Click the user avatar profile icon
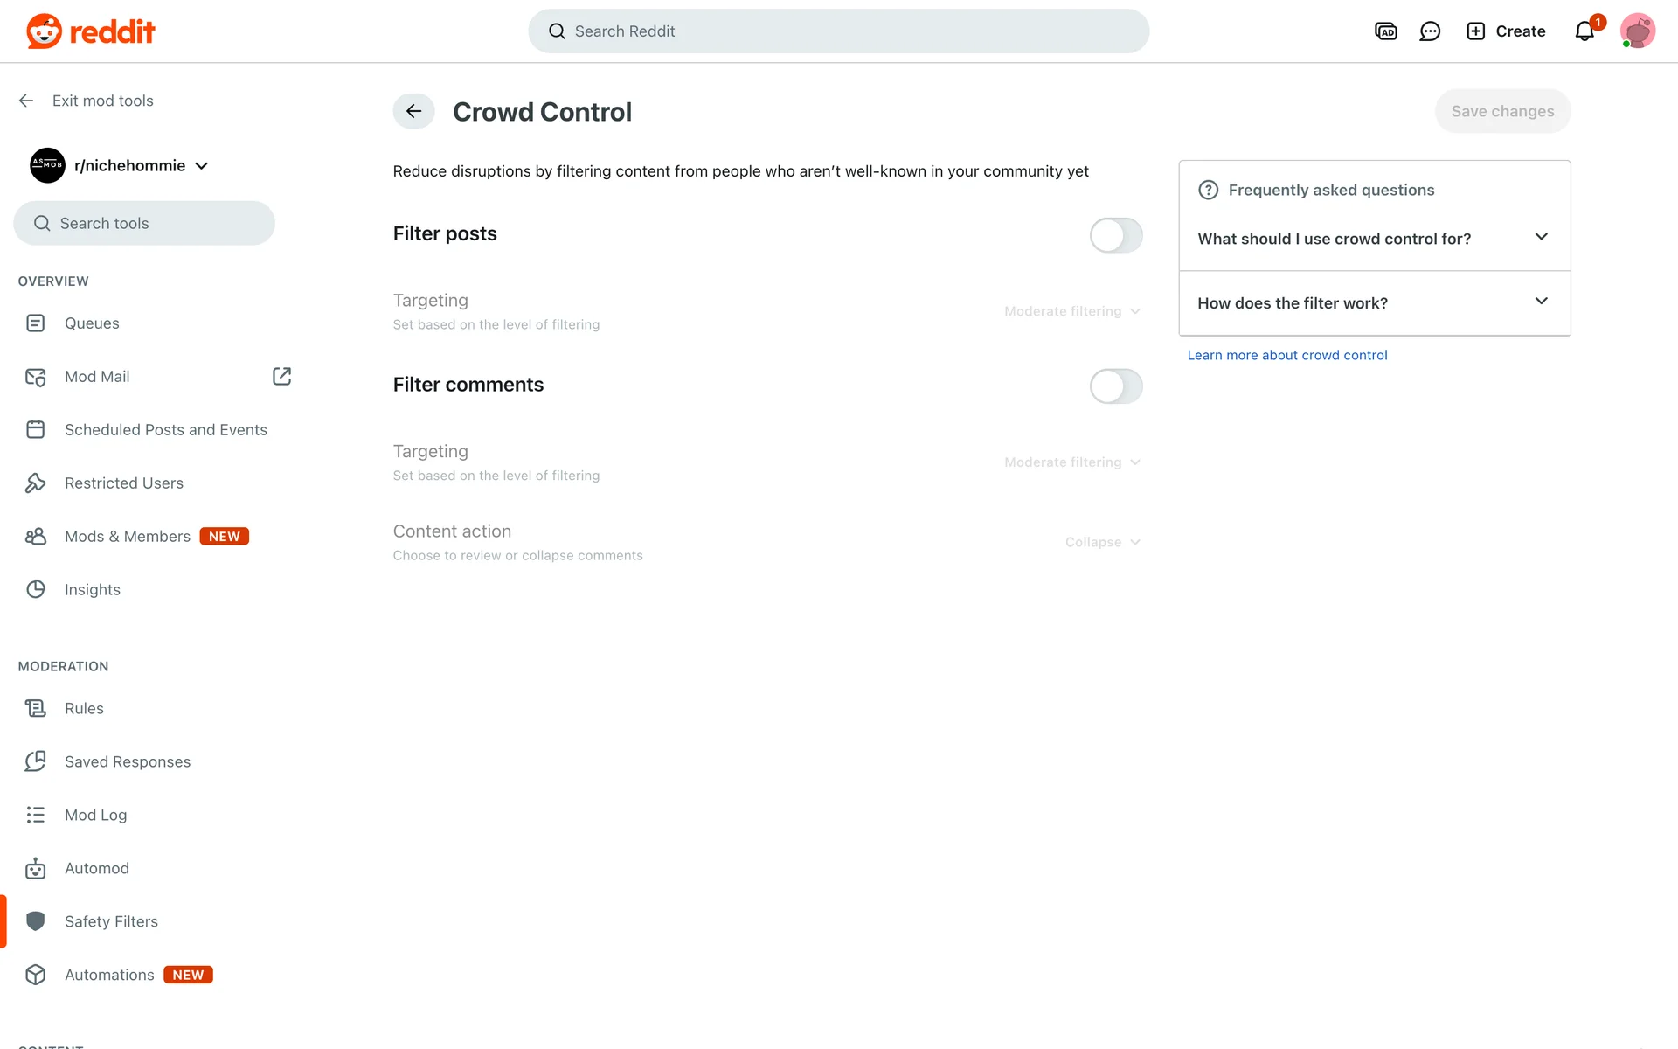Viewport: 1678px width, 1049px height. tap(1637, 31)
